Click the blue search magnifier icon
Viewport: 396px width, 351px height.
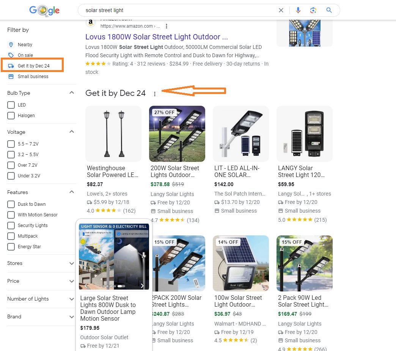329,10
